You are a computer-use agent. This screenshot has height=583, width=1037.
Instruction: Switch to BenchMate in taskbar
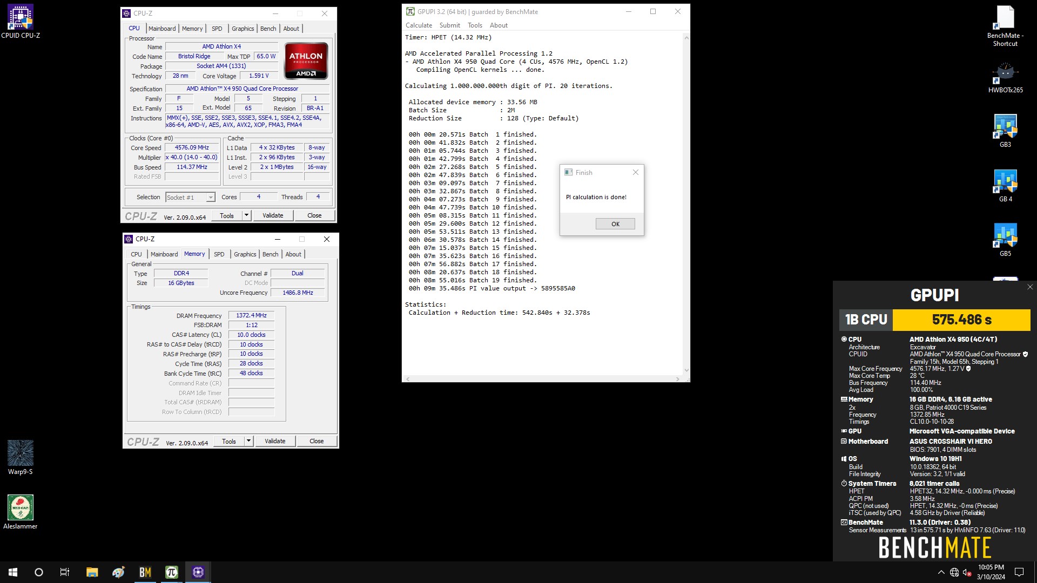pos(145,572)
